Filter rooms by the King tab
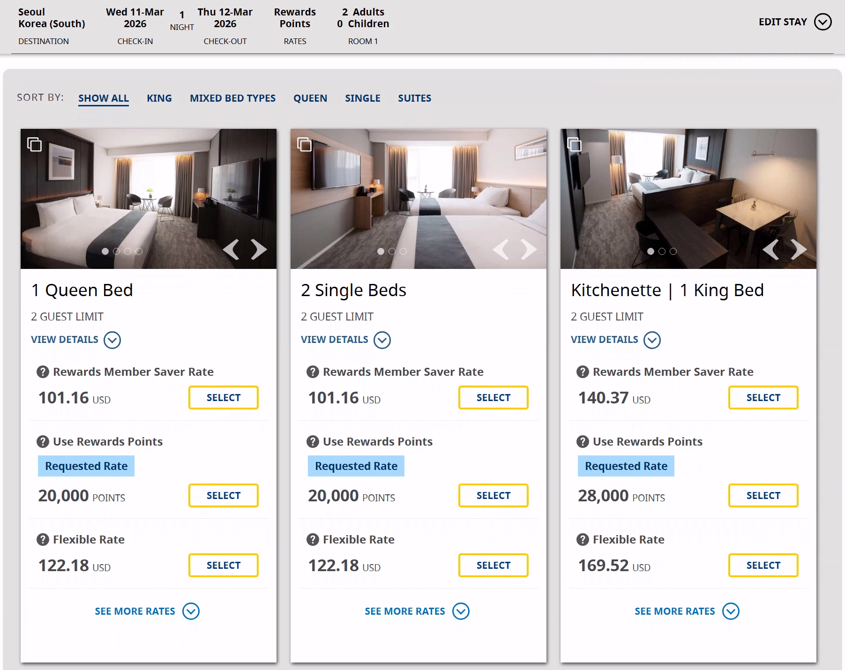 pyautogui.click(x=159, y=98)
